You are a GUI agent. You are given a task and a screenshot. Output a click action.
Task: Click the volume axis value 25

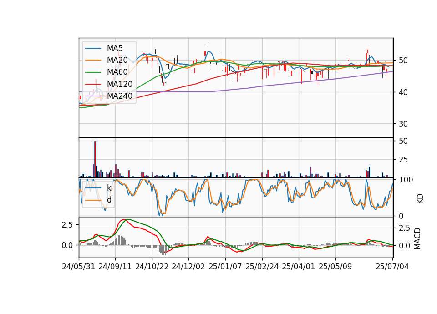(x=403, y=160)
